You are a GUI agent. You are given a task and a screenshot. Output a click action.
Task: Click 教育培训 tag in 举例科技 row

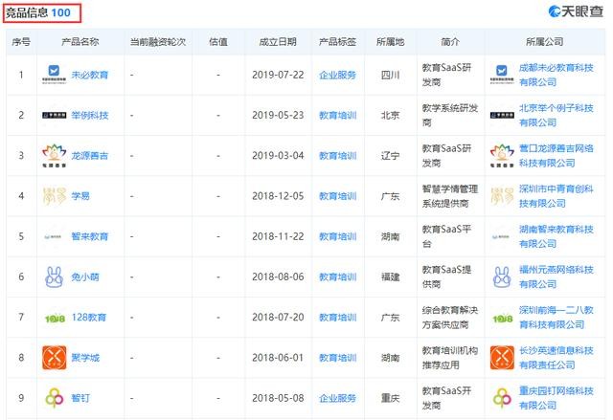tap(338, 115)
